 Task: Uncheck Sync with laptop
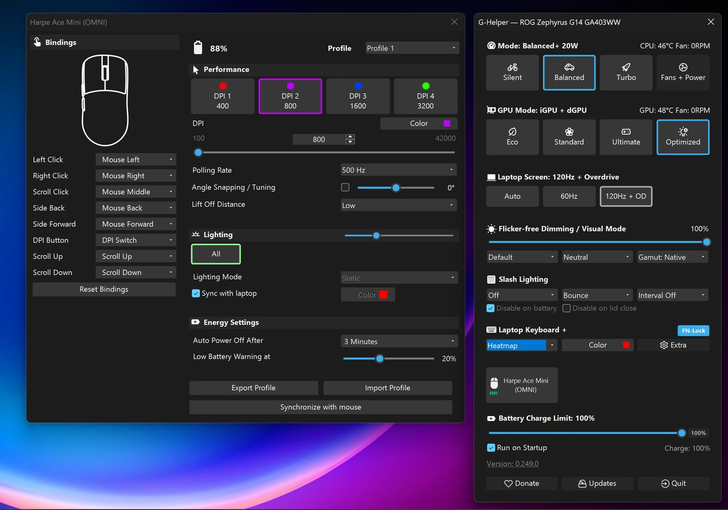(196, 293)
